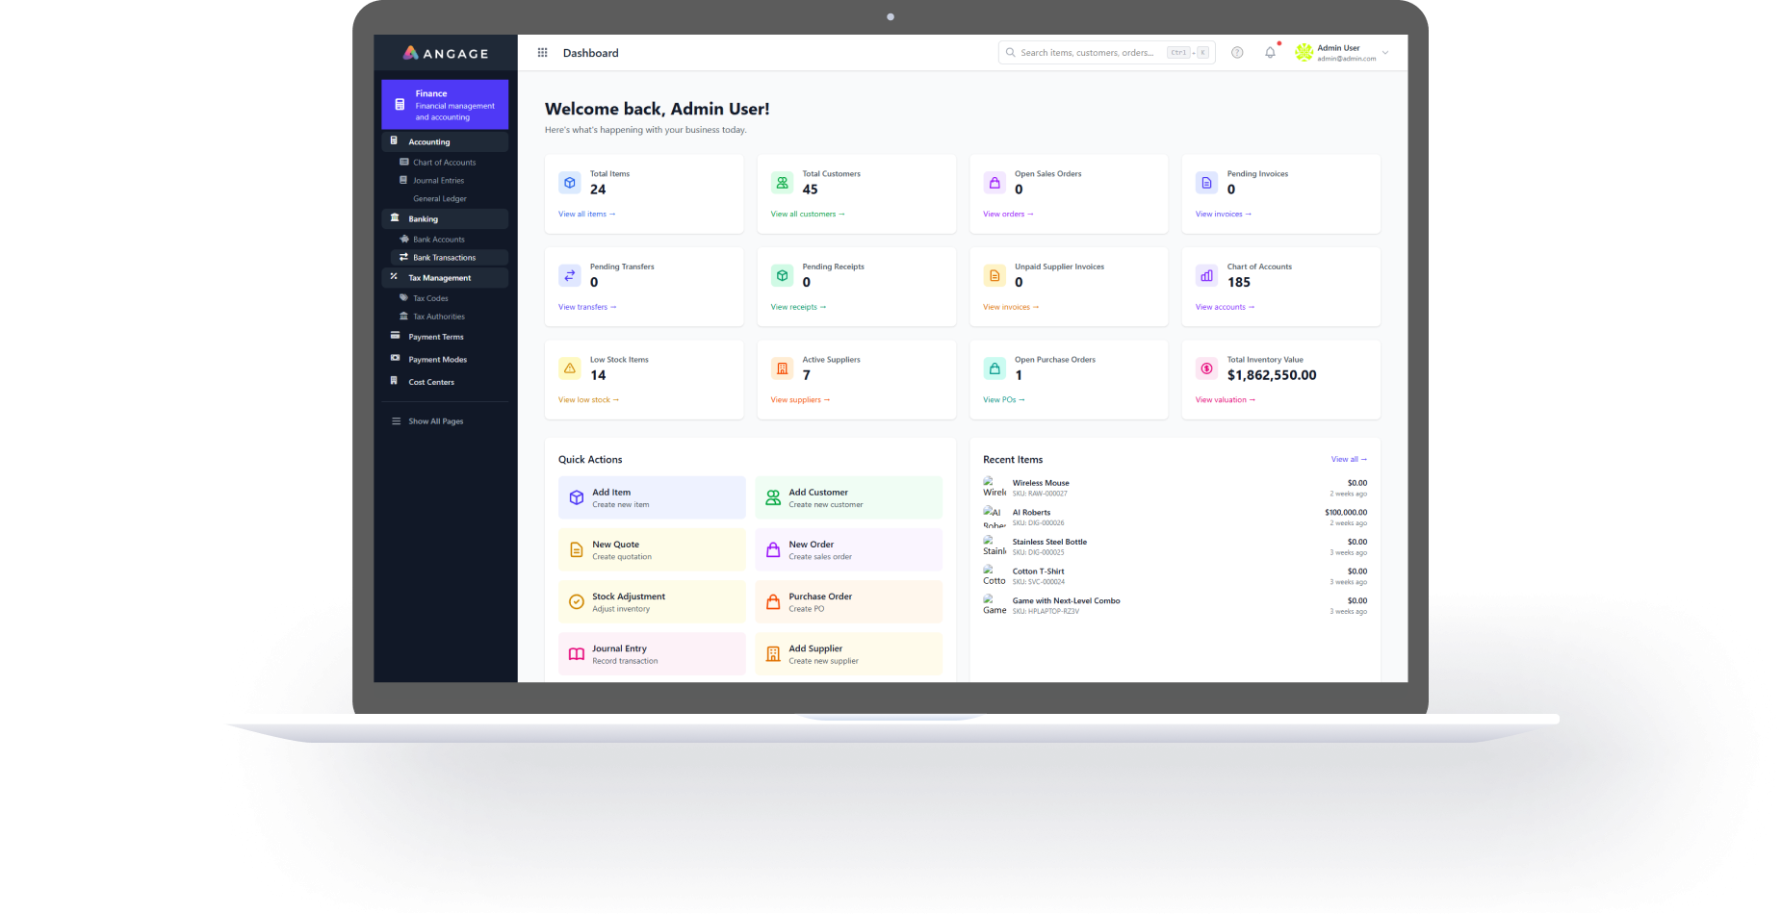The width and height of the screenshot is (1782, 914).
Task: Follow the View all customers link
Action: tap(807, 215)
